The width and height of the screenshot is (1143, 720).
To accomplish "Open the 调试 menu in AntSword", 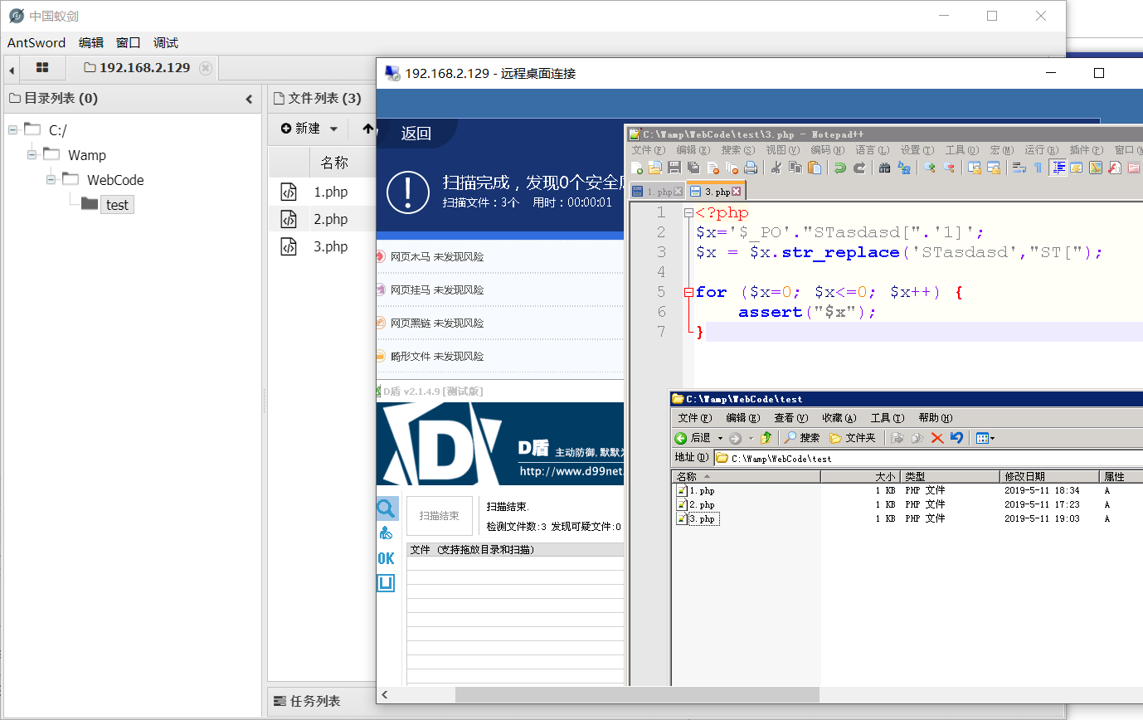I will (166, 43).
